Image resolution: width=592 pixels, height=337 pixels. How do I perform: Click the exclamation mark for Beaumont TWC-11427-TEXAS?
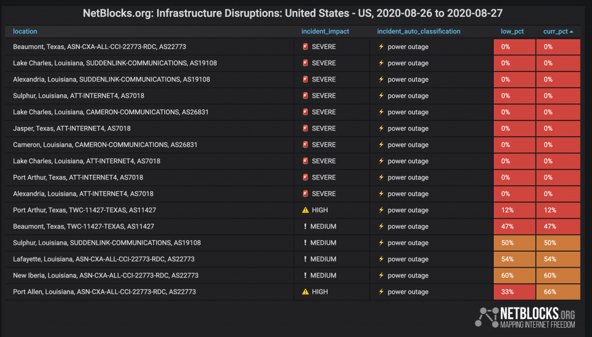click(x=305, y=227)
